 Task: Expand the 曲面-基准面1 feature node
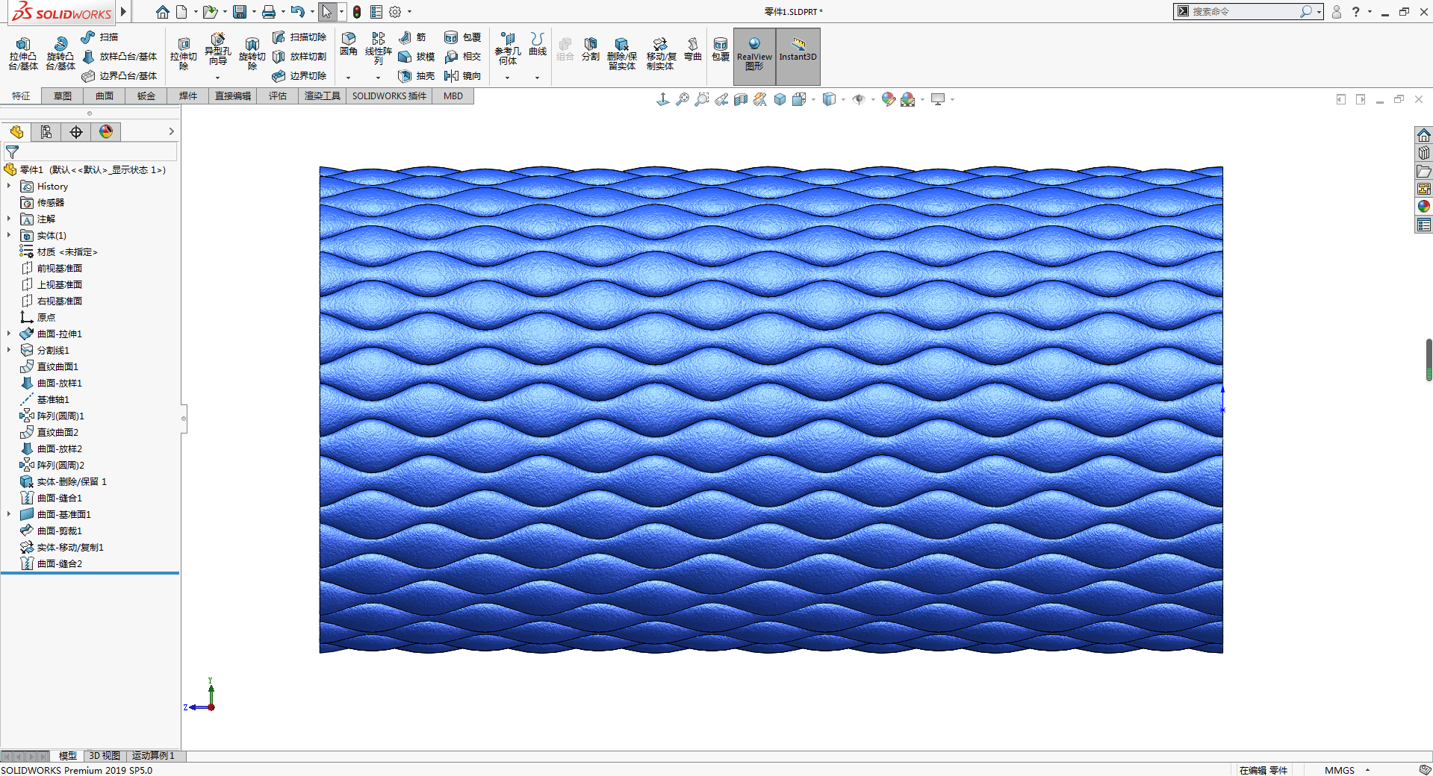(x=9, y=514)
